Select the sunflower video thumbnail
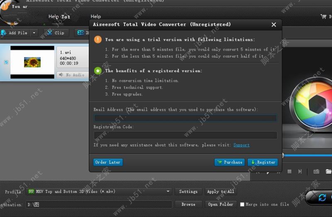The image size is (332, 217). [x=32, y=62]
